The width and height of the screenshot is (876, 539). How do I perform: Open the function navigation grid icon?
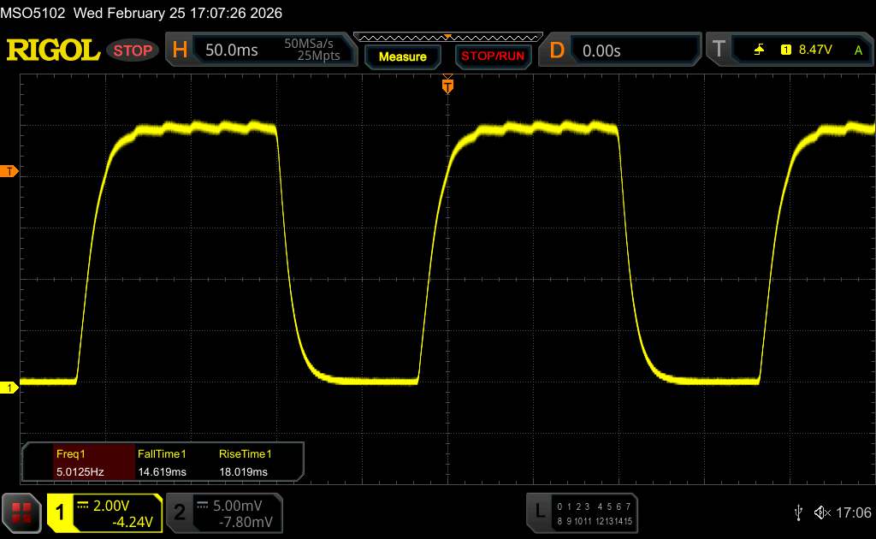[x=22, y=512]
